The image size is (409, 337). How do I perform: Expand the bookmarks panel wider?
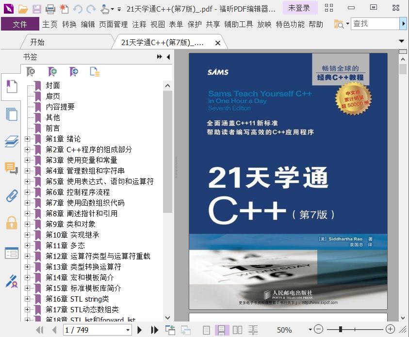click(x=159, y=57)
